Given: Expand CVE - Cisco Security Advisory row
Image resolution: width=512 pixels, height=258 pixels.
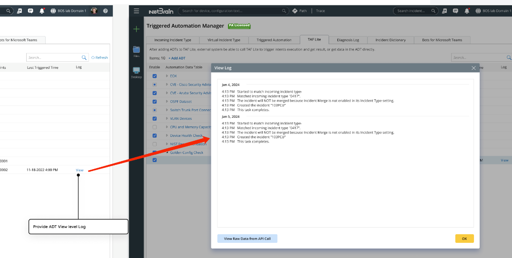Looking at the screenshot, I should coord(167,85).
